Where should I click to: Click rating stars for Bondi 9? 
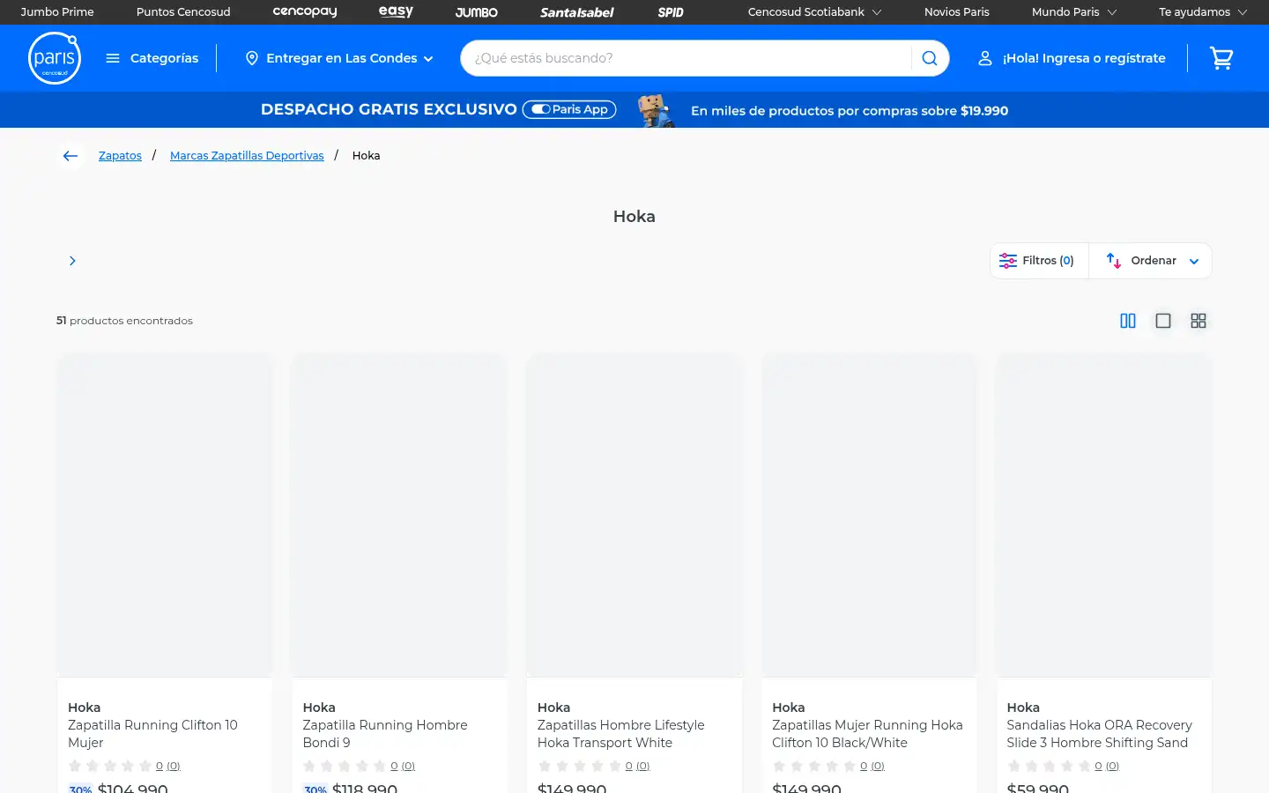[x=345, y=766]
